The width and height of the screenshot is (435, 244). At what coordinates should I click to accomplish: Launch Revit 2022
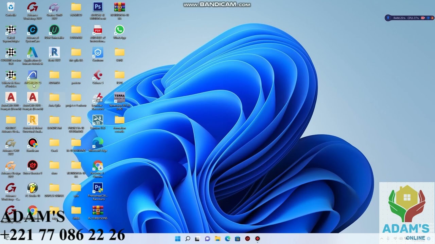pyautogui.click(x=54, y=55)
